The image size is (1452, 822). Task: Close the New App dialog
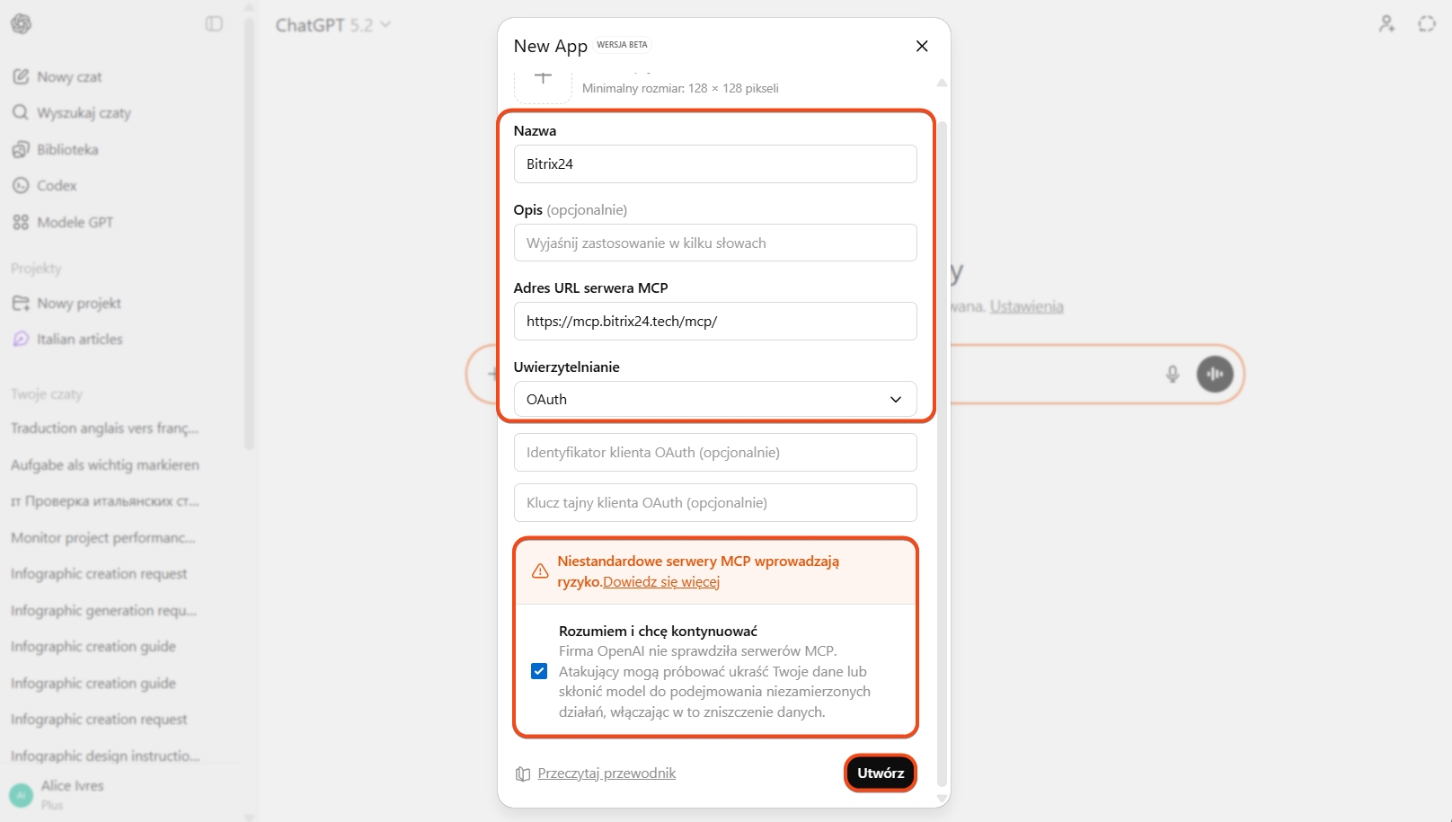(x=922, y=46)
